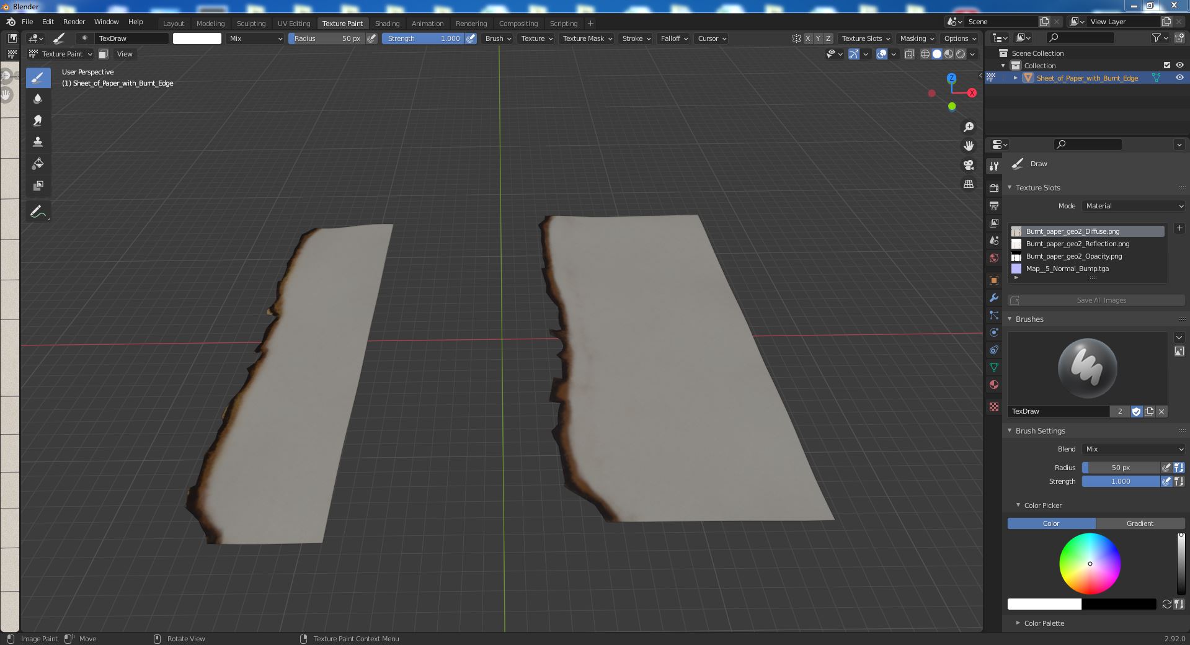Image resolution: width=1190 pixels, height=645 pixels.
Task: Toggle the camera view icon
Action: pyautogui.click(x=968, y=165)
